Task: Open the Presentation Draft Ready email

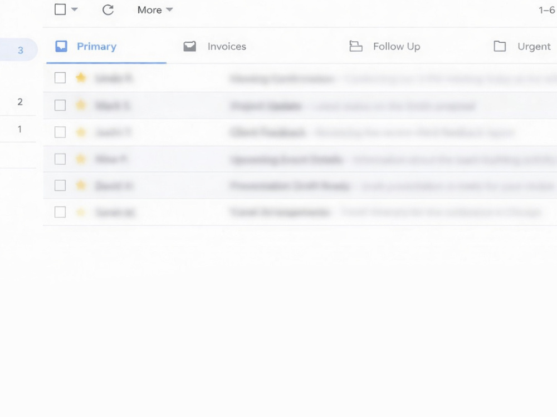Action: point(300,185)
